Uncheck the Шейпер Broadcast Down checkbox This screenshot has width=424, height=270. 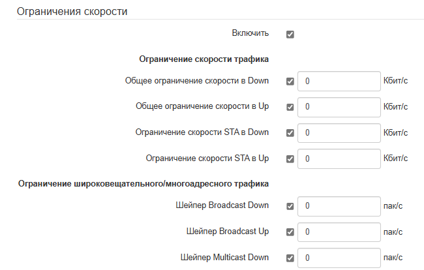coord(290,207)
